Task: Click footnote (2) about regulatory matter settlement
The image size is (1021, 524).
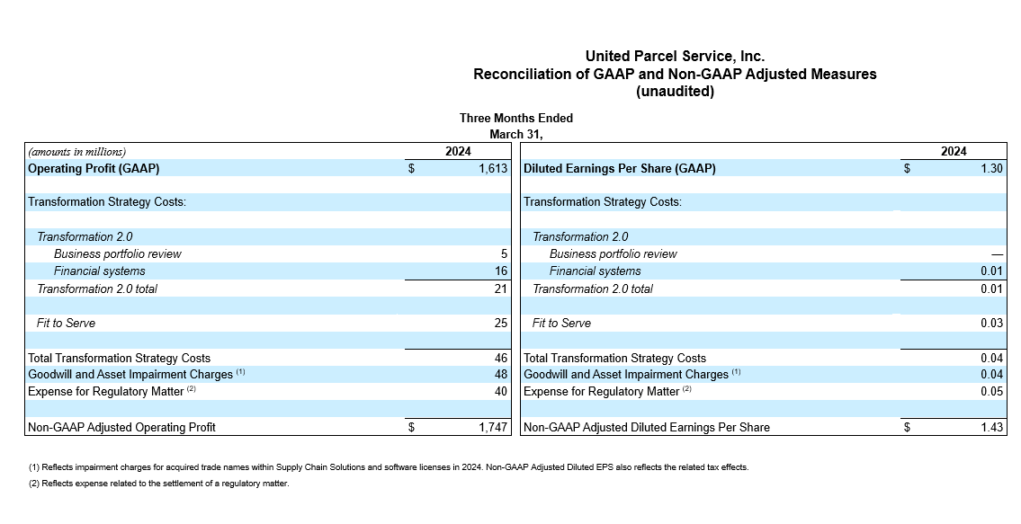Action: pos(159,484)
